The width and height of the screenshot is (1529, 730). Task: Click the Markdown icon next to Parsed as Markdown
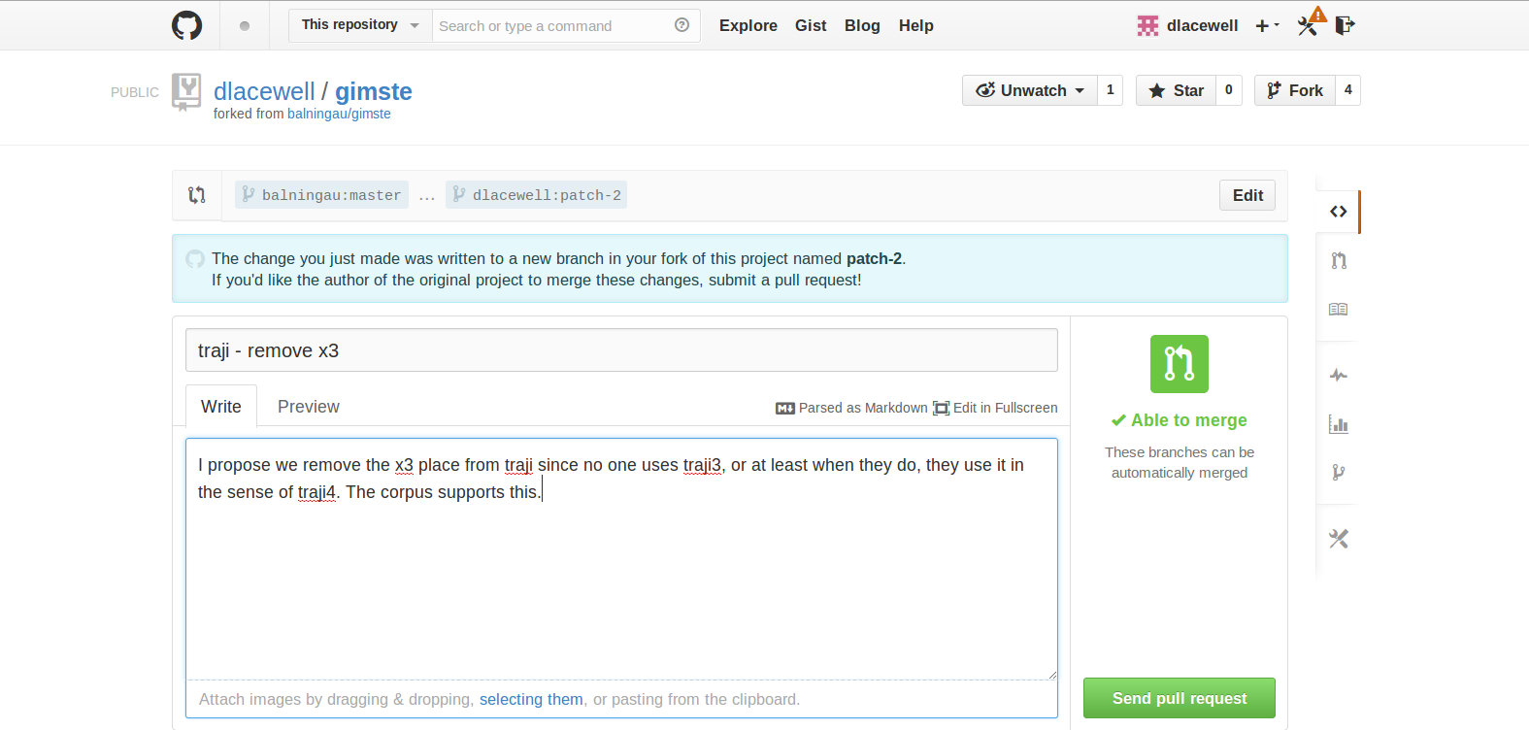(785, 409)
